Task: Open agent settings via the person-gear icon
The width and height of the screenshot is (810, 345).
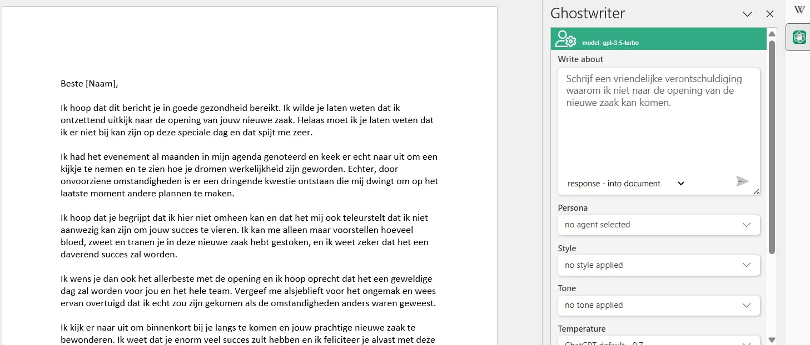Action: pos(565,39)
